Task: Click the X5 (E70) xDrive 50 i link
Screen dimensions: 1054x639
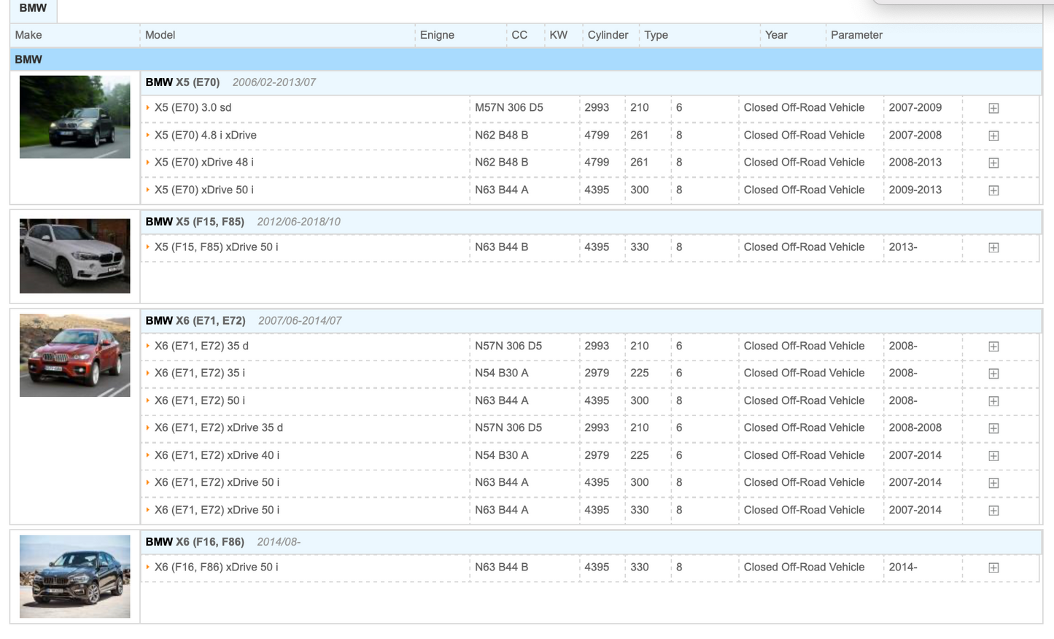Action: pos(204,190)
